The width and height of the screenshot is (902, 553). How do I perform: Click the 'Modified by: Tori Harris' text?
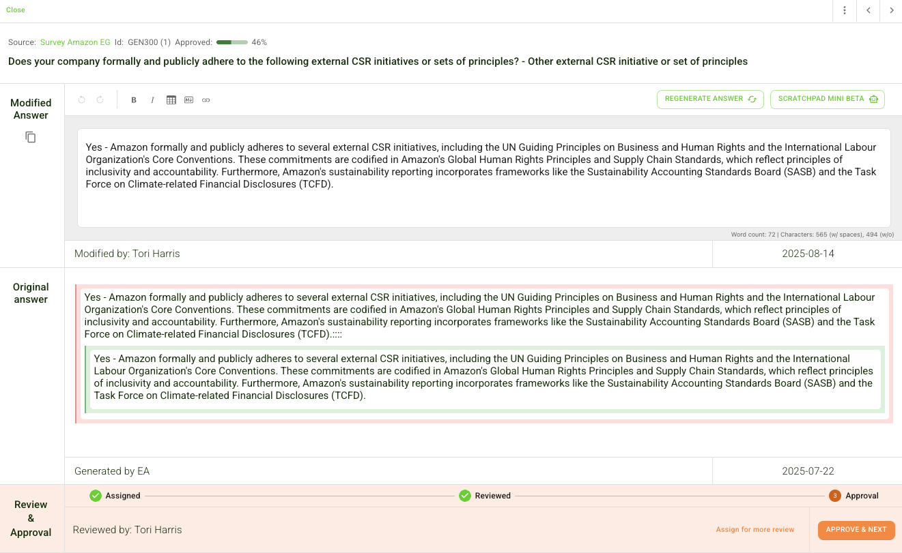pyautogui.click(x=127, y=254)
